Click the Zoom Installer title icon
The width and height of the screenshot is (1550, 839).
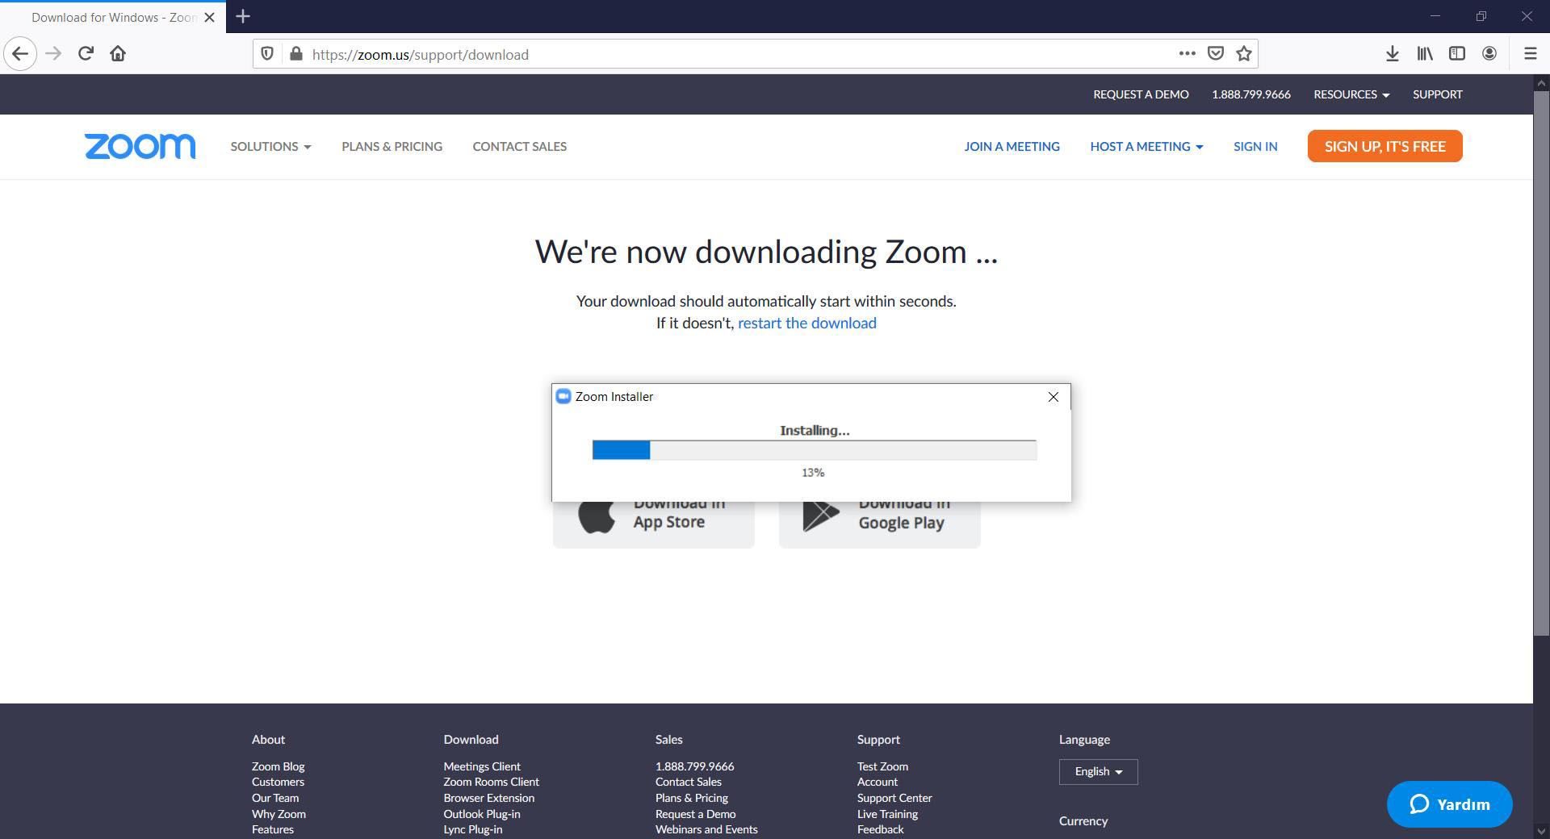coord(563,396)
